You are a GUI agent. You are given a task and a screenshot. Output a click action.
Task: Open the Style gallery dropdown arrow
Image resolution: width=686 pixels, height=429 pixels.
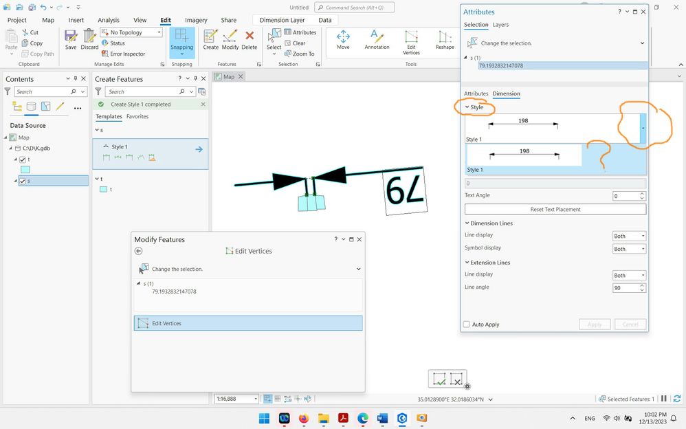643,129
